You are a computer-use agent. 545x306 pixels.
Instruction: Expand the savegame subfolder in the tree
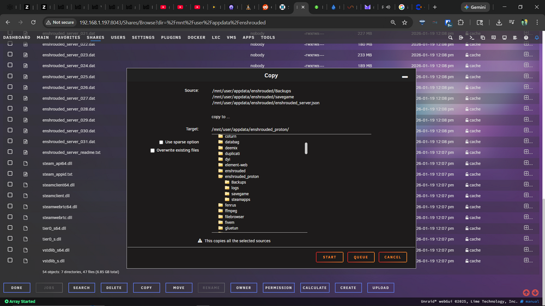237,194
